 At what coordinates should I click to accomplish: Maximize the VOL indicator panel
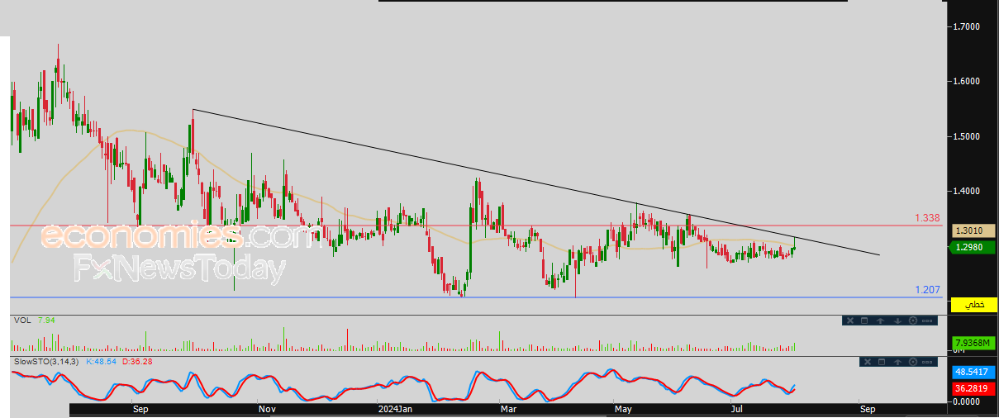pyautogui.click(x=864, y=321)
